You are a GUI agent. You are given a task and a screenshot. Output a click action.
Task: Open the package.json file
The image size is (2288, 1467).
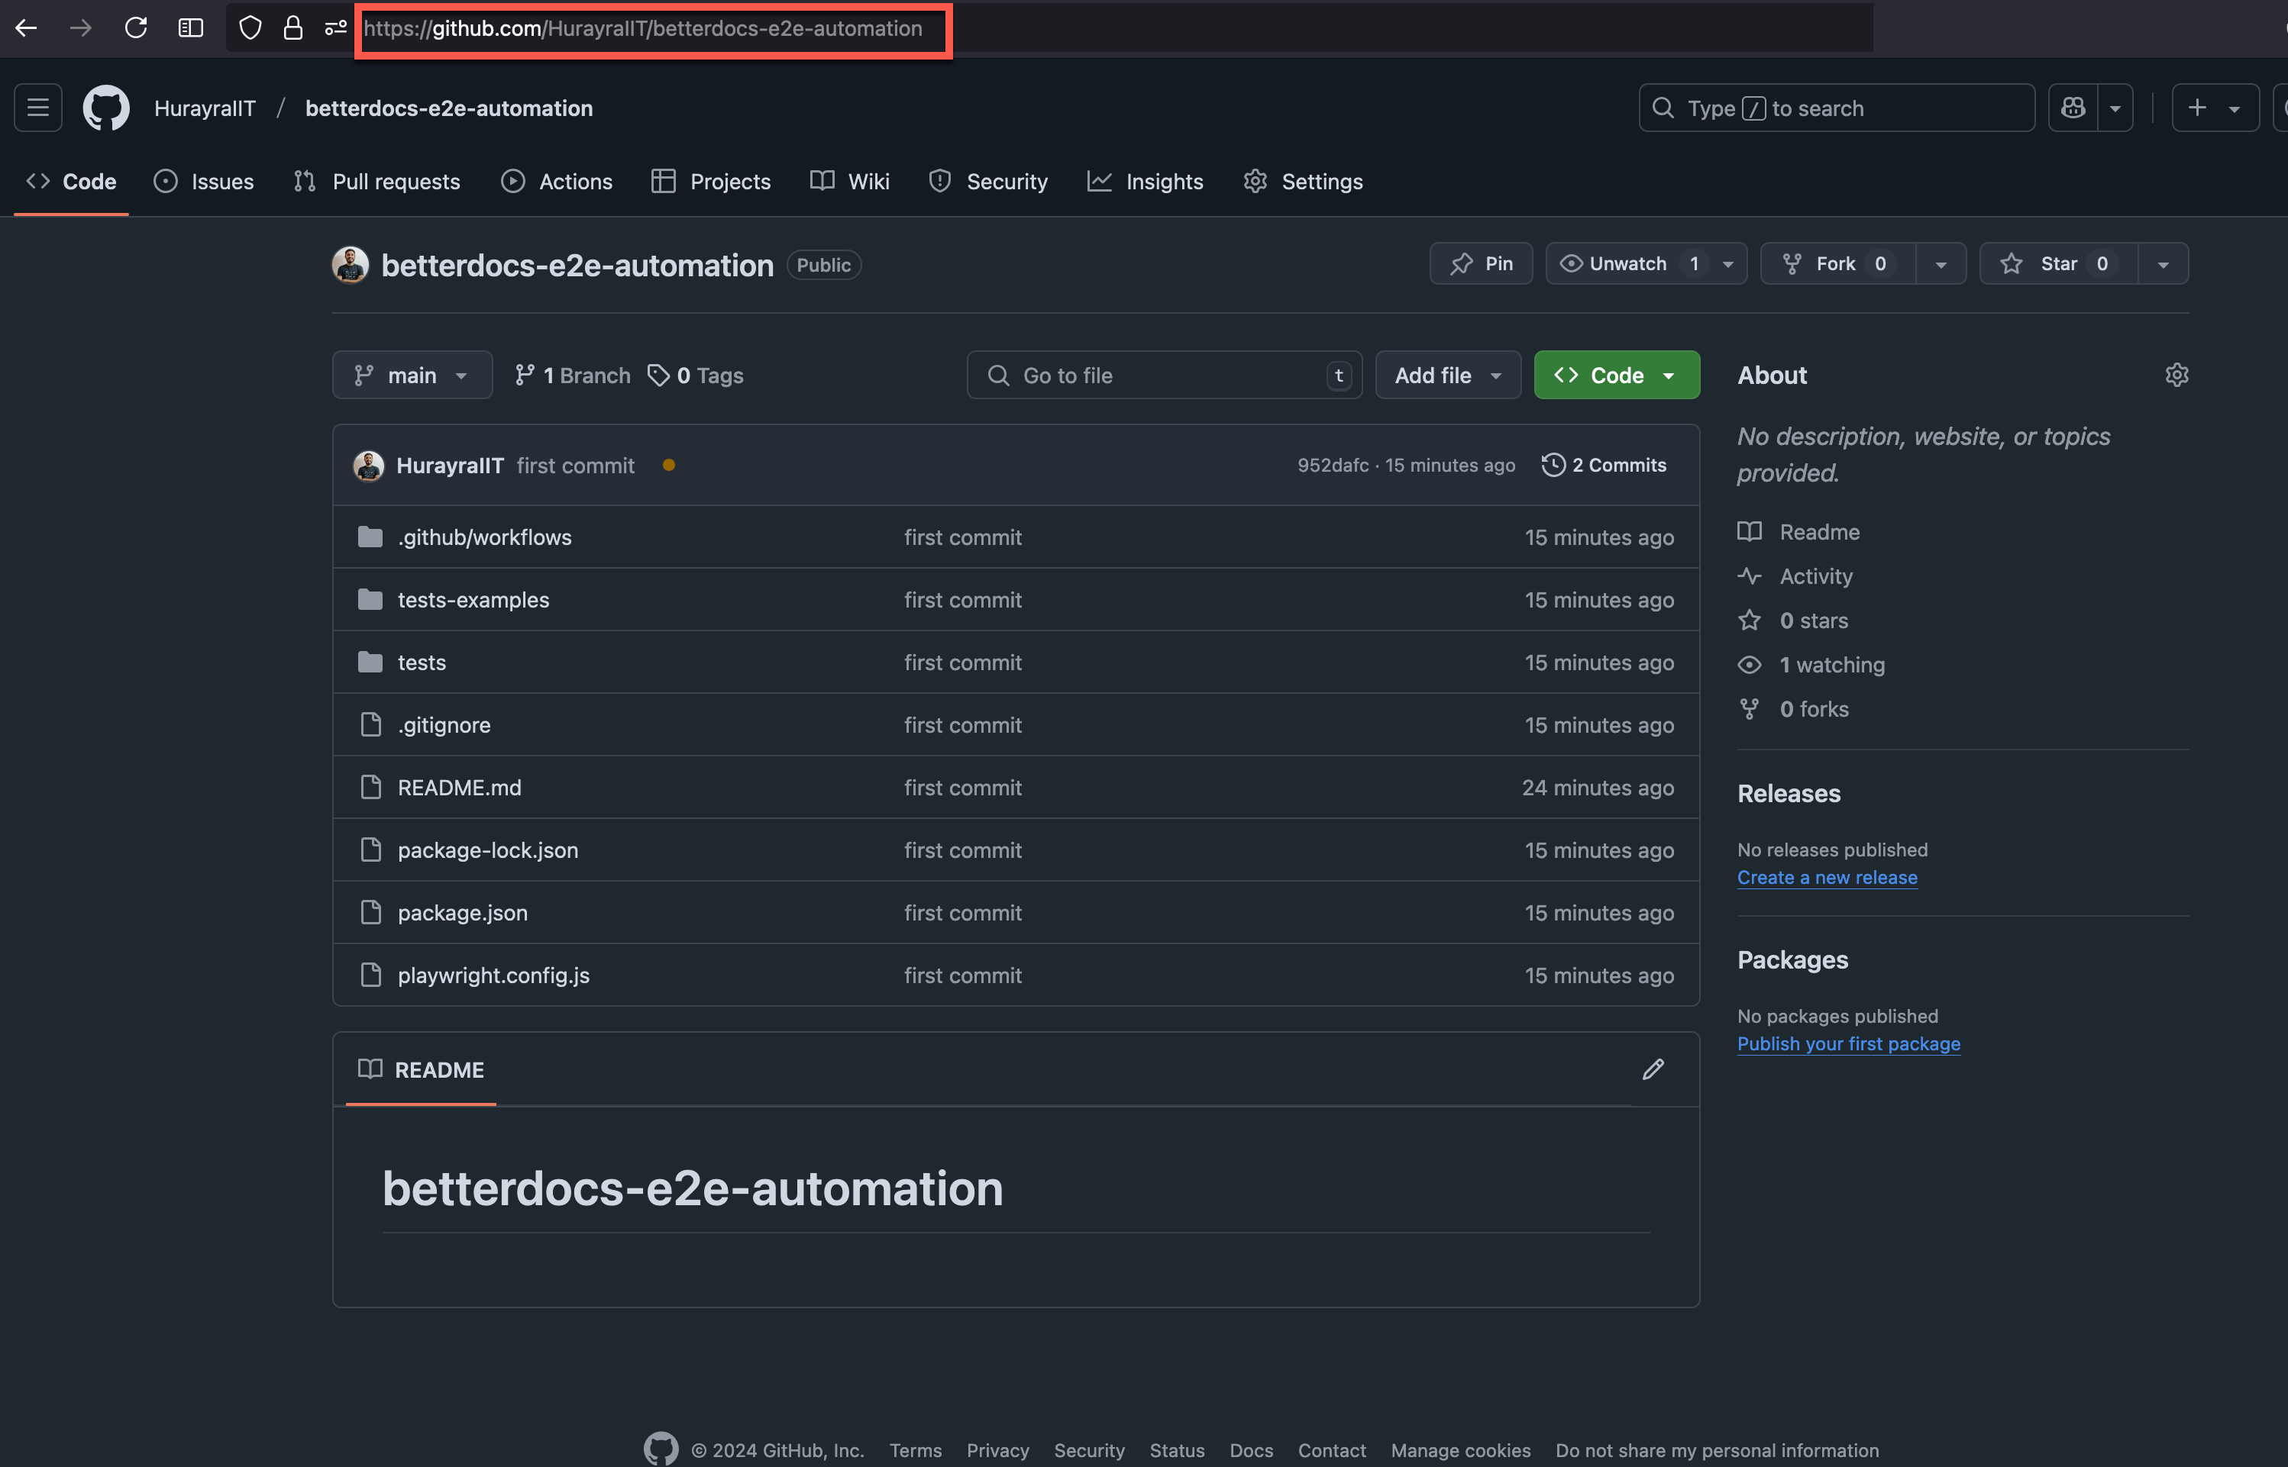click(x=462, y=913)
